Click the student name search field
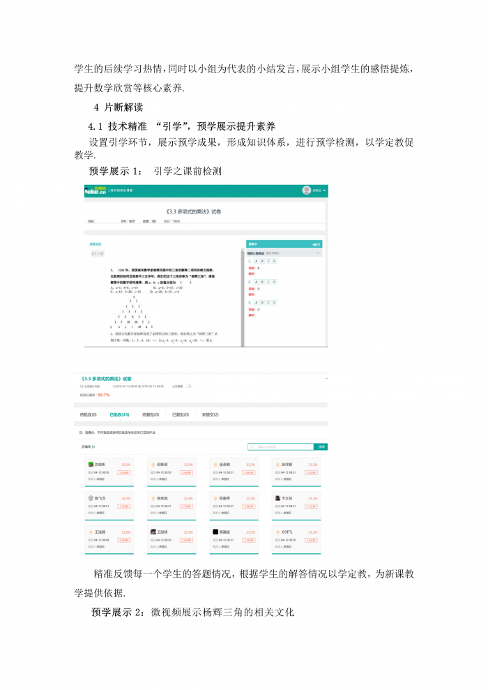488x690 pixels. click(282, 447)
